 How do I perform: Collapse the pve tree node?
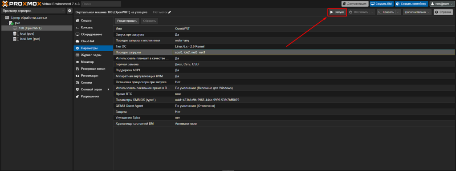pos(7,23)
